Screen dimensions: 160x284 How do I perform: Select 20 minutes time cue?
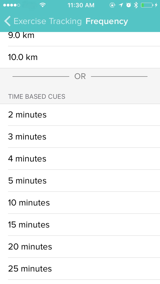[80, 247]
